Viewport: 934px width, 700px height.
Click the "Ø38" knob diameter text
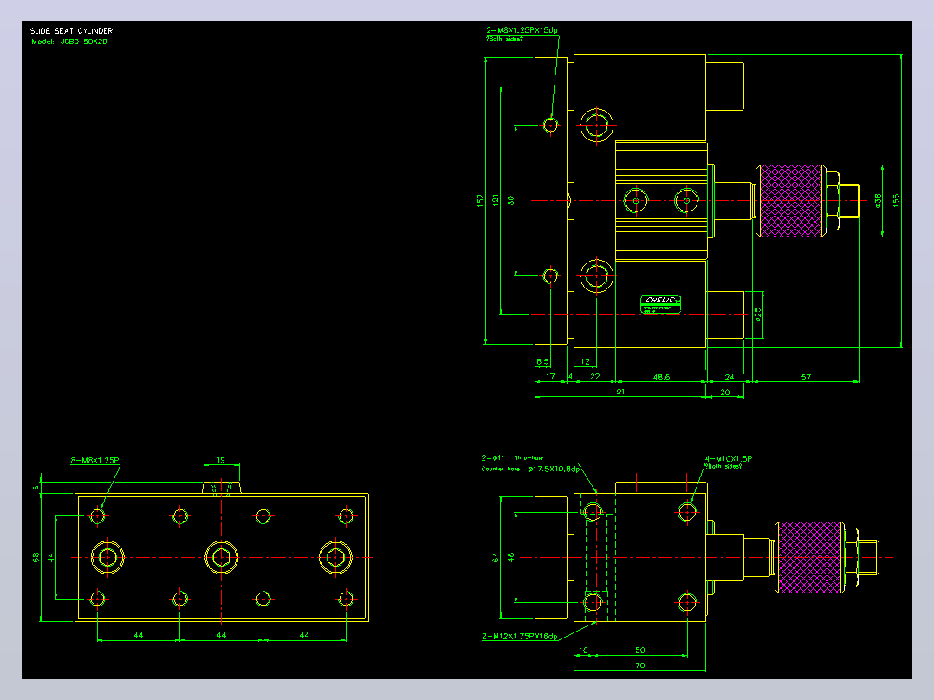pyautogui.click(x=878, y=200)
